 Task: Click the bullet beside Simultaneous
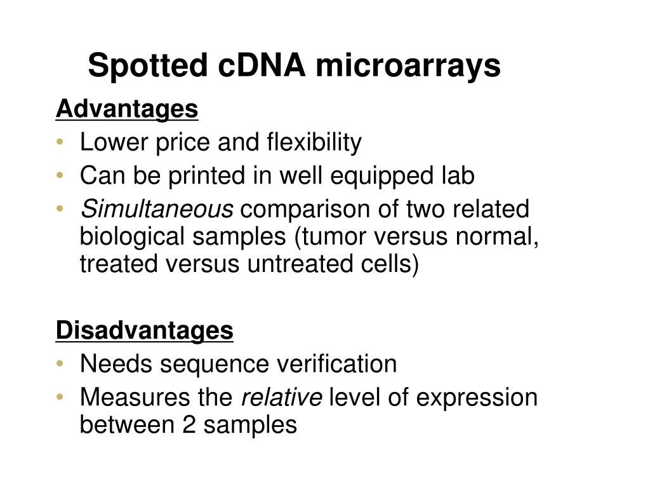pos(60,208)
